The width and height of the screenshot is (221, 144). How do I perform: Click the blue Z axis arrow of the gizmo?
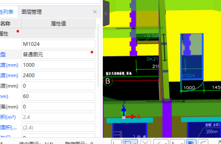124,109
